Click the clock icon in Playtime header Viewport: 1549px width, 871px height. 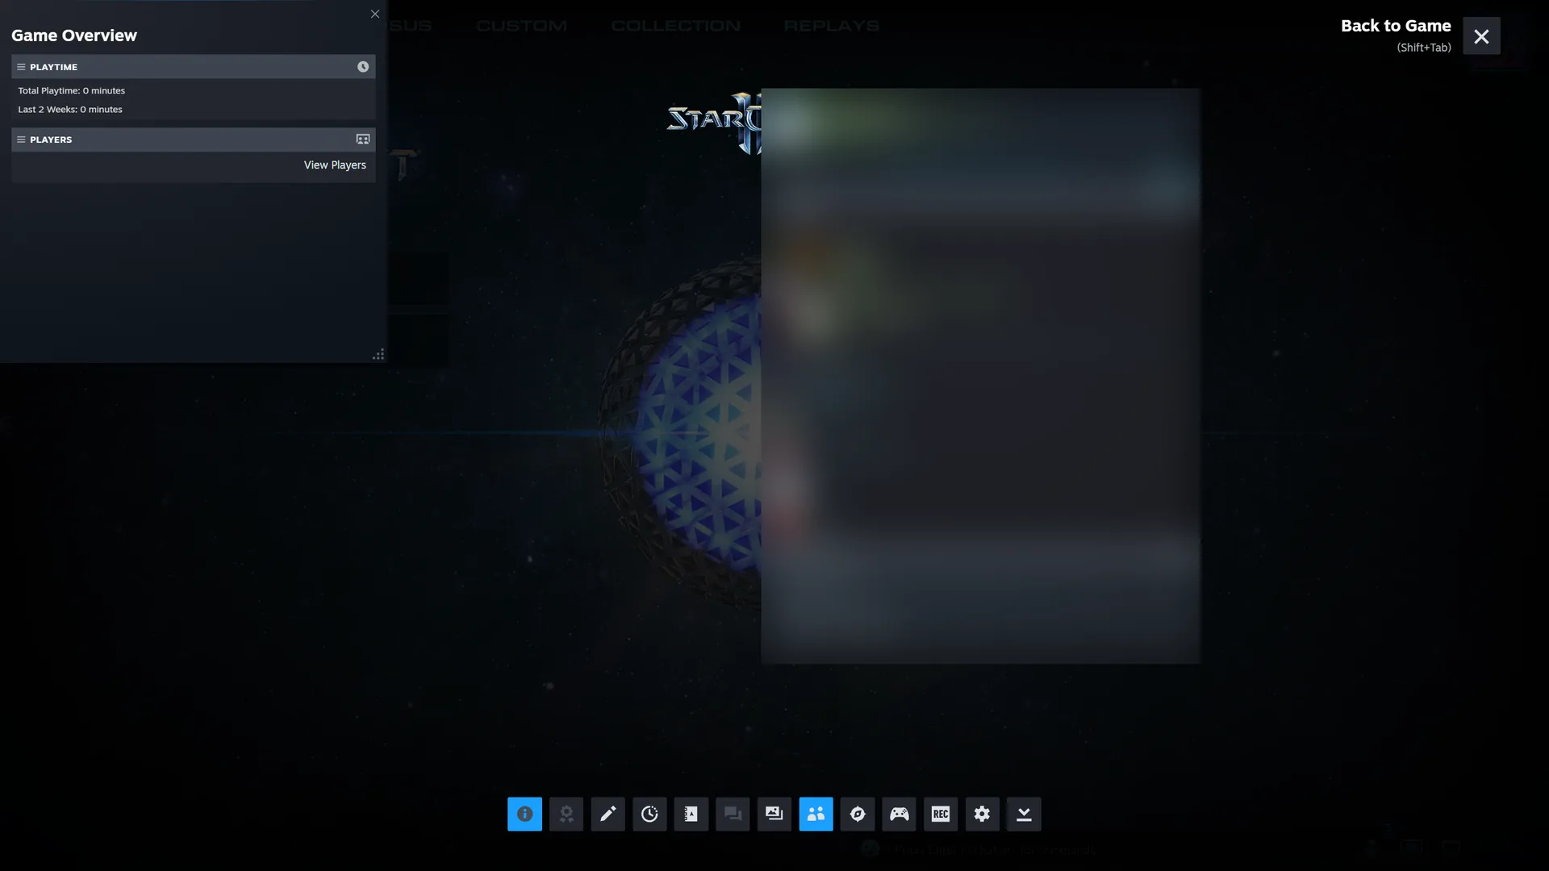point(363,67)
